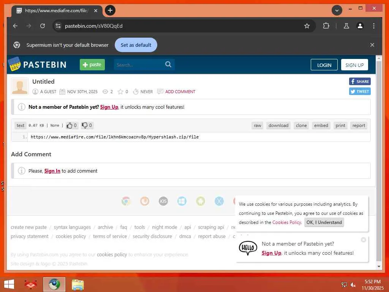Share paste on Facebook
Screen dimensions: 389x292
(x=360, y=81)
